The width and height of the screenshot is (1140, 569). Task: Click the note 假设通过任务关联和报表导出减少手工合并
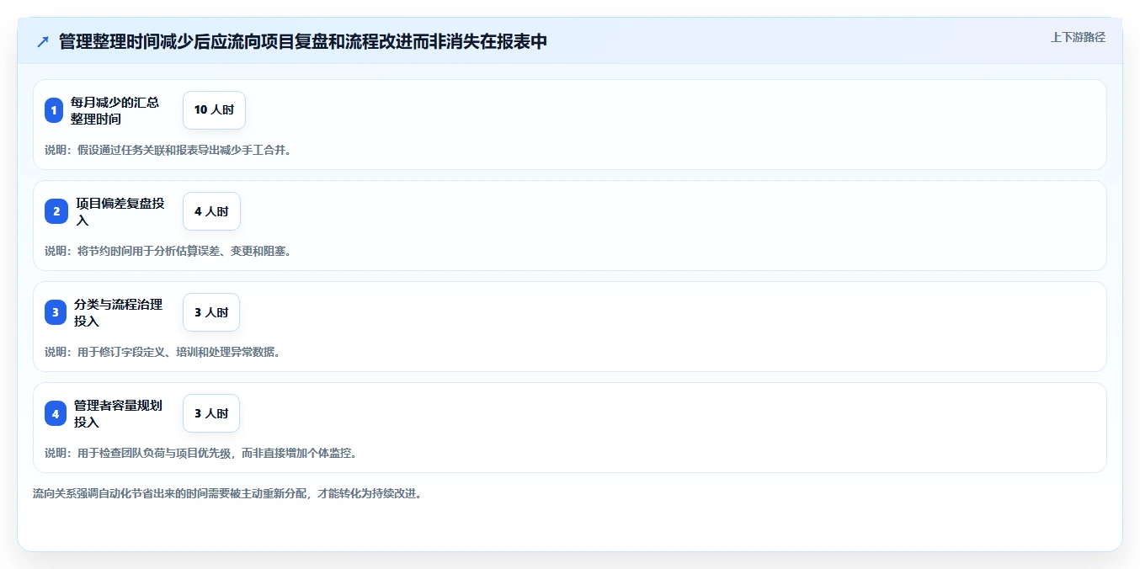tap(168, 150)
